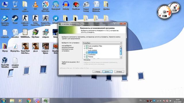Viewport: 184px width, 103px height.
Task: Select the Localization label in component list
Action: [92, 55]
